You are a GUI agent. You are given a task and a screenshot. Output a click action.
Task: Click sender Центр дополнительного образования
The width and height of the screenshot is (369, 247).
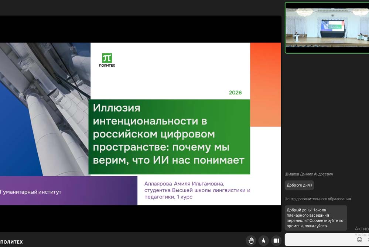(x=318, y=199)
